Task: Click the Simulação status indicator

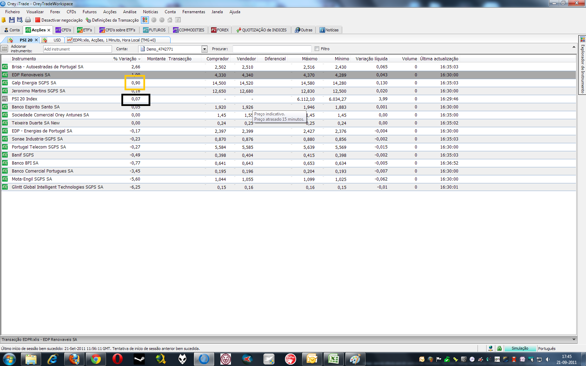Action: point(520,349)
